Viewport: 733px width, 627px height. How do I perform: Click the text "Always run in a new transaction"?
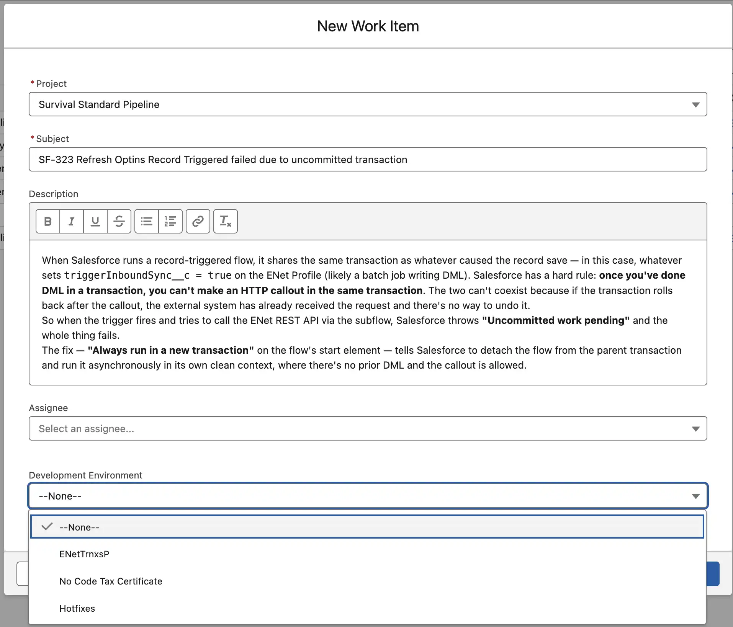pyautogui.click(x=171, y=350)
